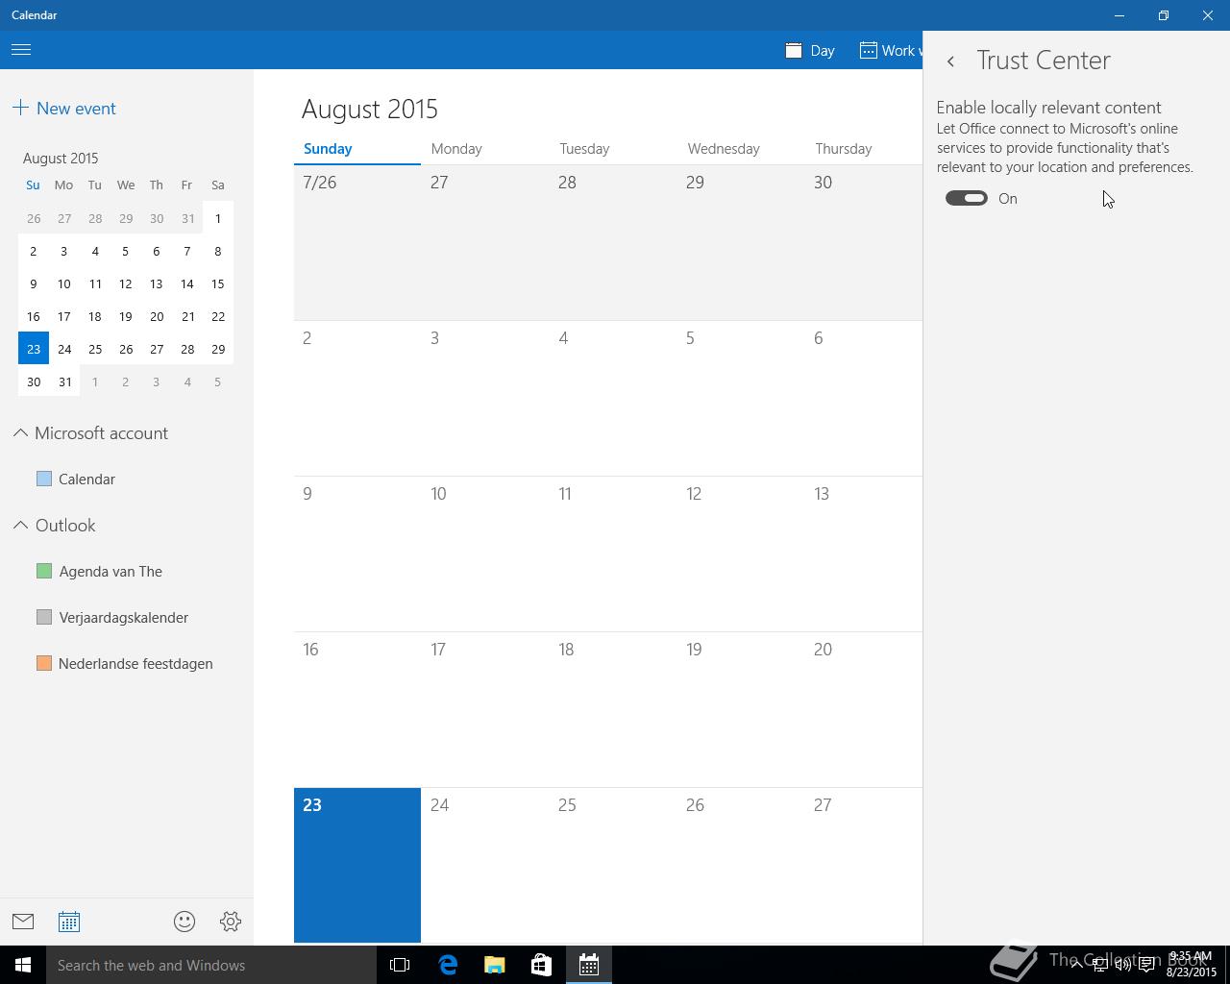The width and height of the screenshot is (1230, 984).
Task: Toggle the Agenda van The calendar checkbox
Action: (x=44, y=571)
